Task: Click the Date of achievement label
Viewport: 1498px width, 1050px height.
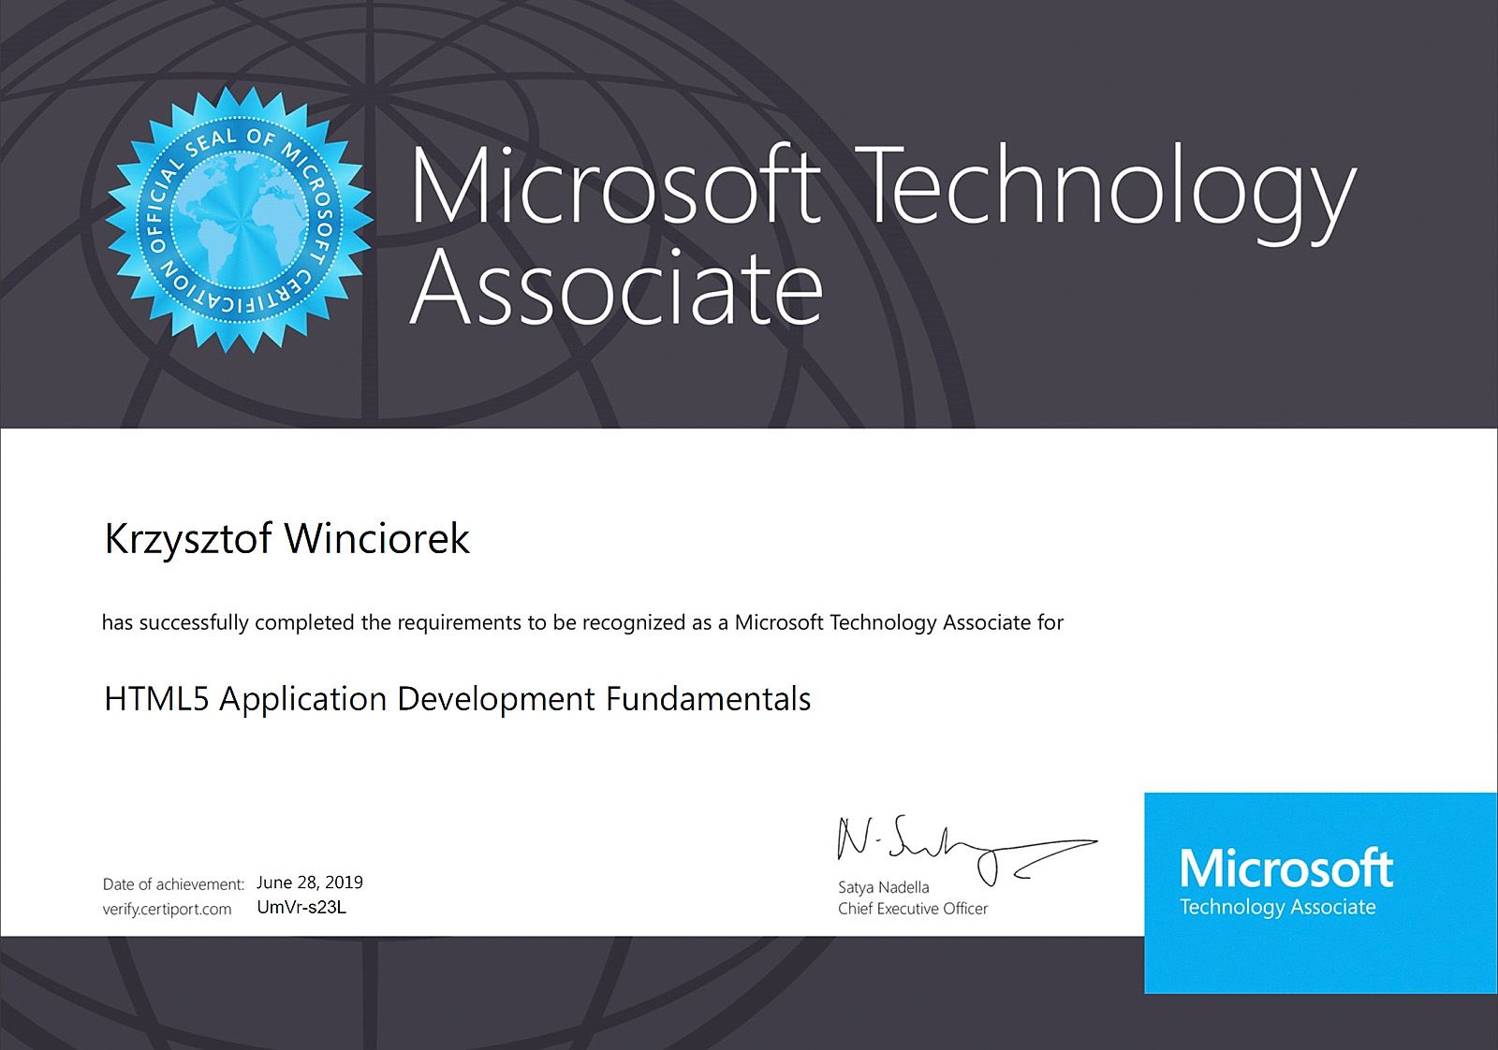Action: [173, 884]
